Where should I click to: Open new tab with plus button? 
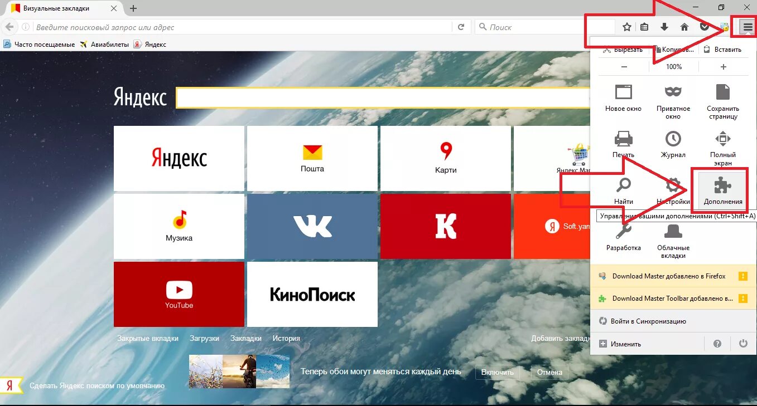(x=133, y=8)
